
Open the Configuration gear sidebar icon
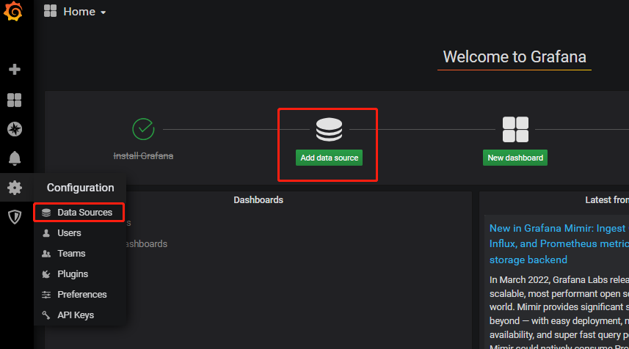15,188
